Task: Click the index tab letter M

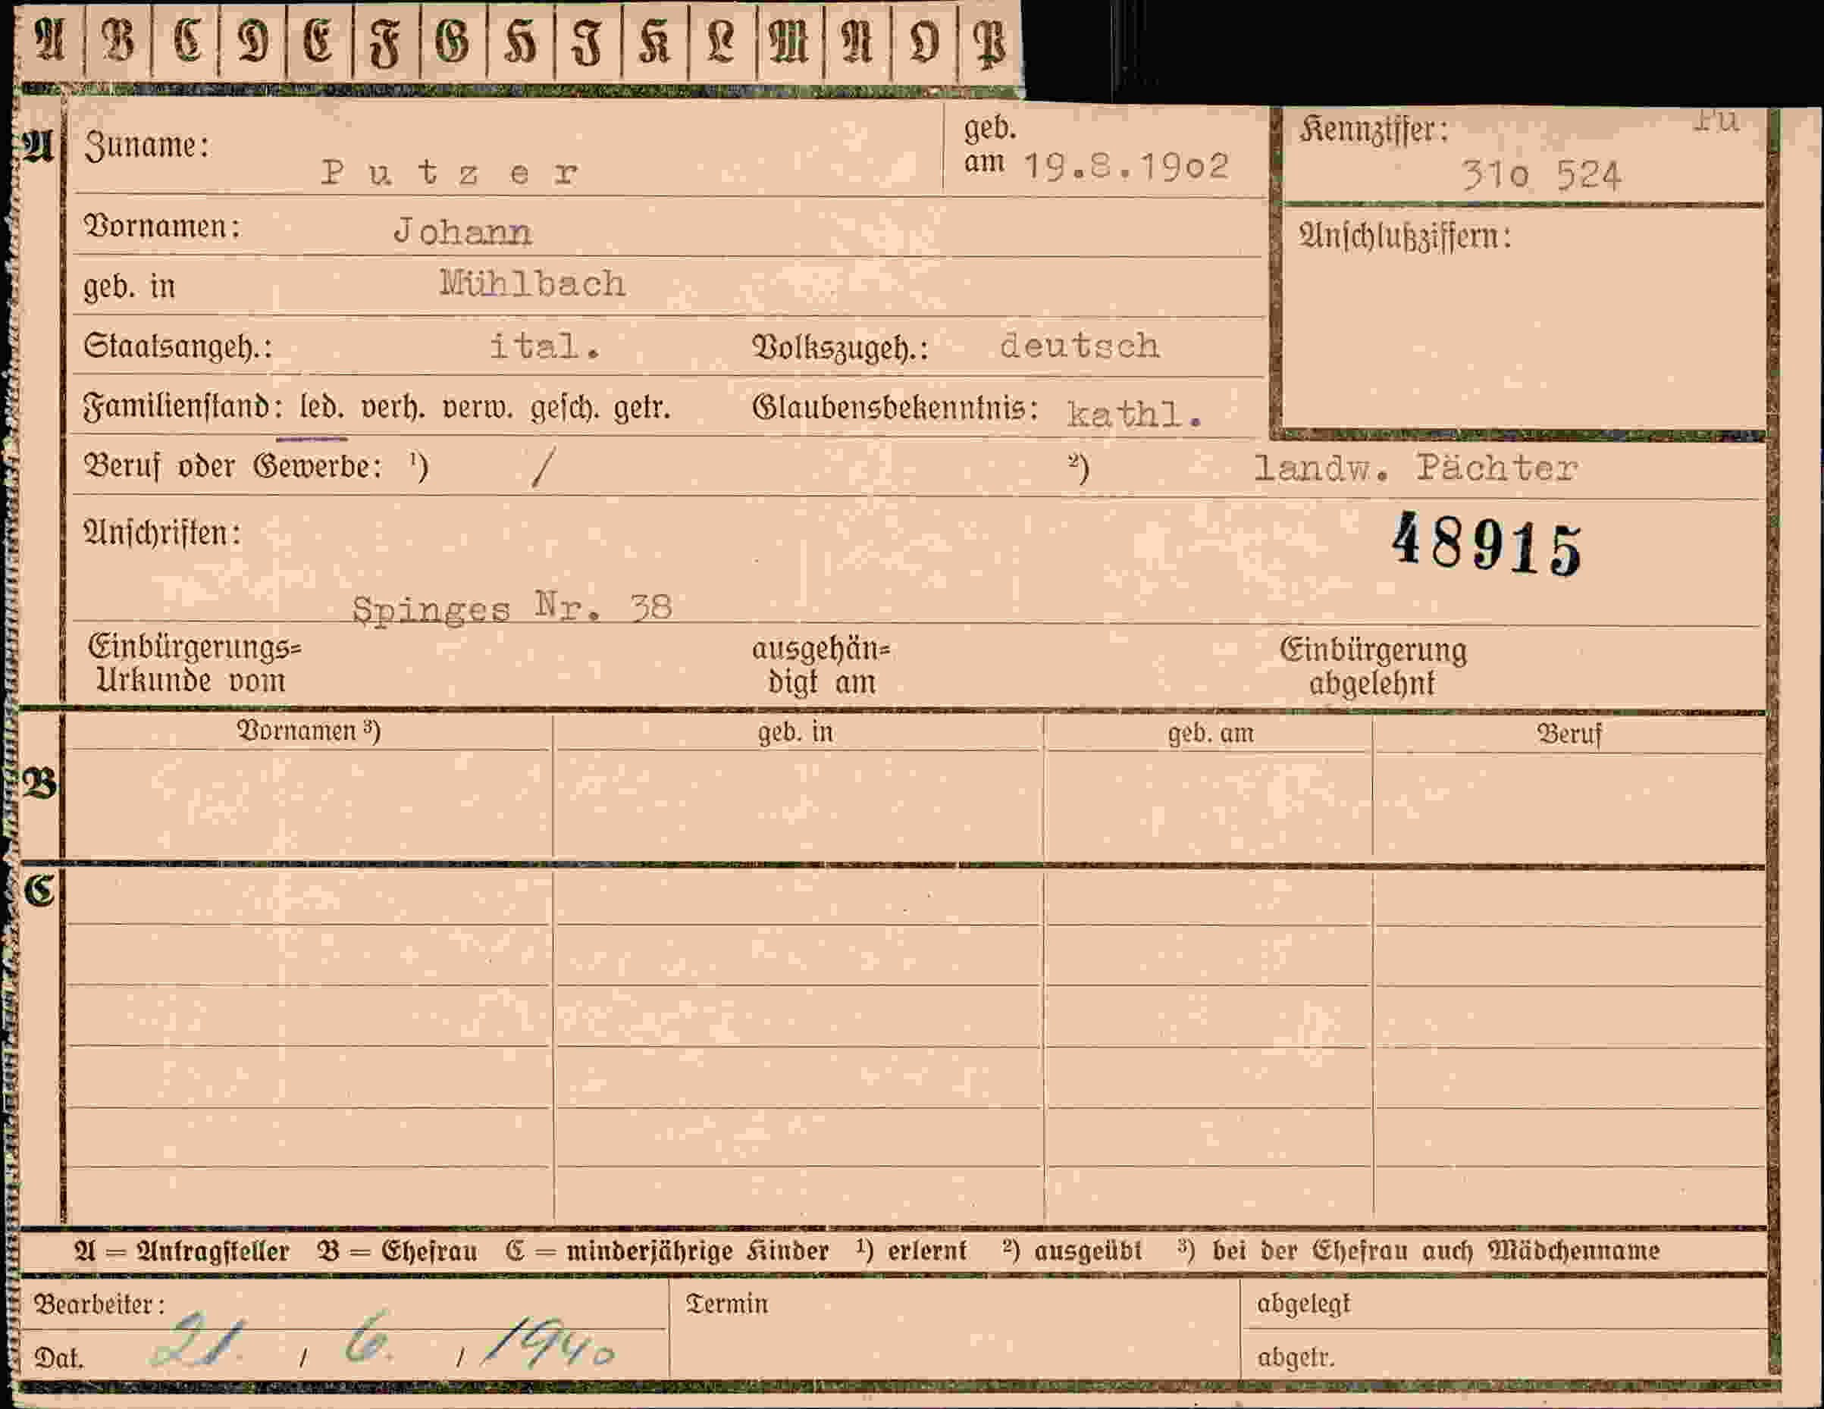Action: coord(788,42)
